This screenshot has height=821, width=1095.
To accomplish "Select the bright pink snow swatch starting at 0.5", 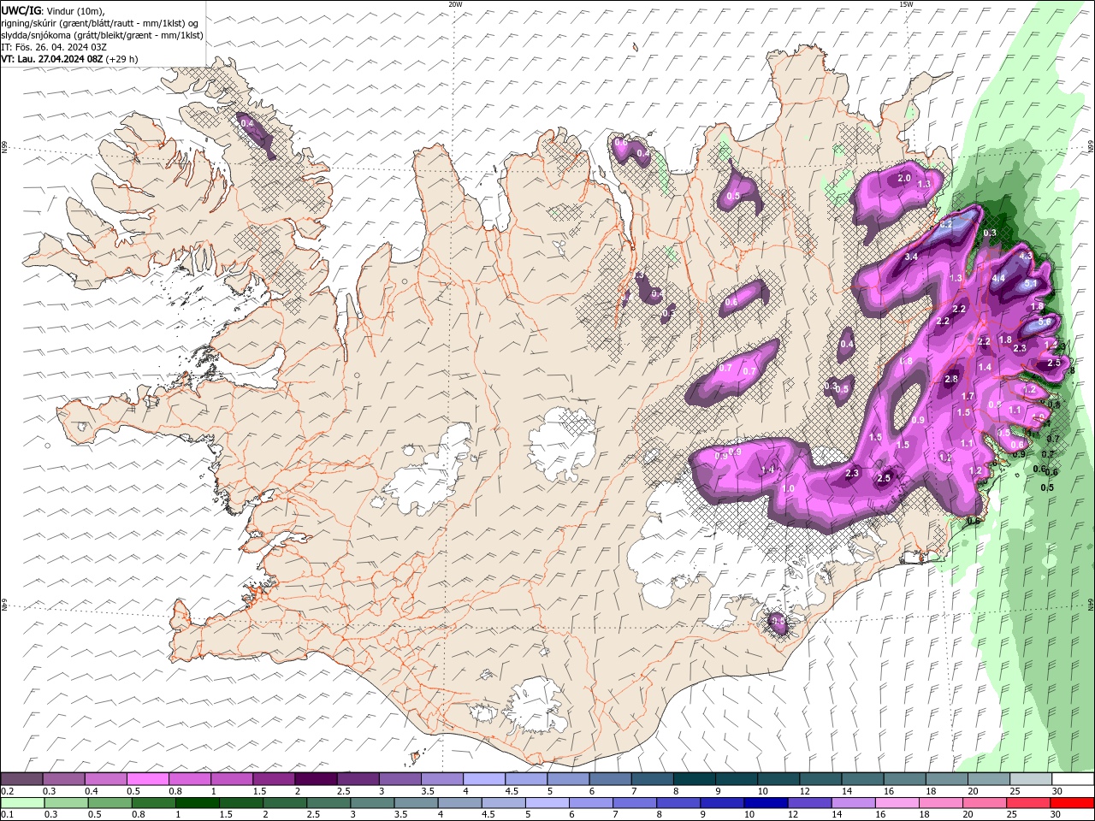I will point(148,778).
